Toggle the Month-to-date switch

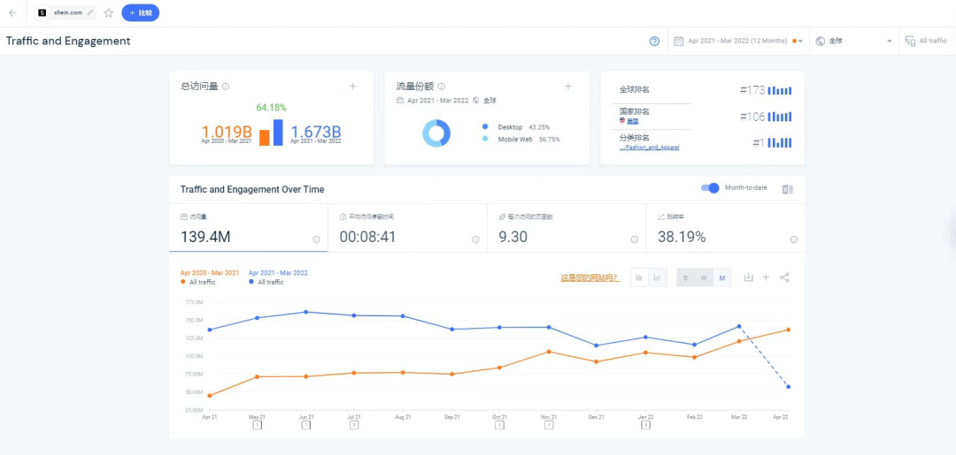tap(710, 188)
